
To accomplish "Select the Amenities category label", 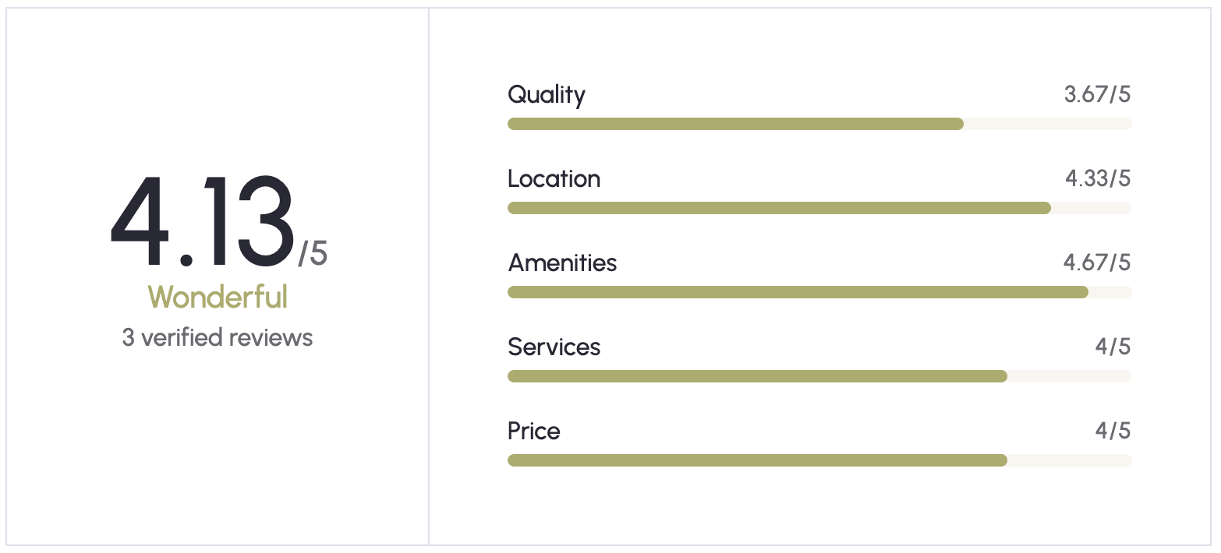I will pos(562,262).
